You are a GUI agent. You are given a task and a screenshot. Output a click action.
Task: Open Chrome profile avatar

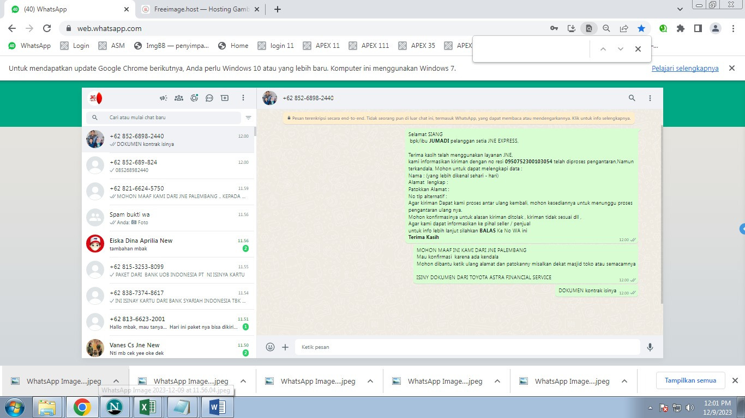click(716, 28)
